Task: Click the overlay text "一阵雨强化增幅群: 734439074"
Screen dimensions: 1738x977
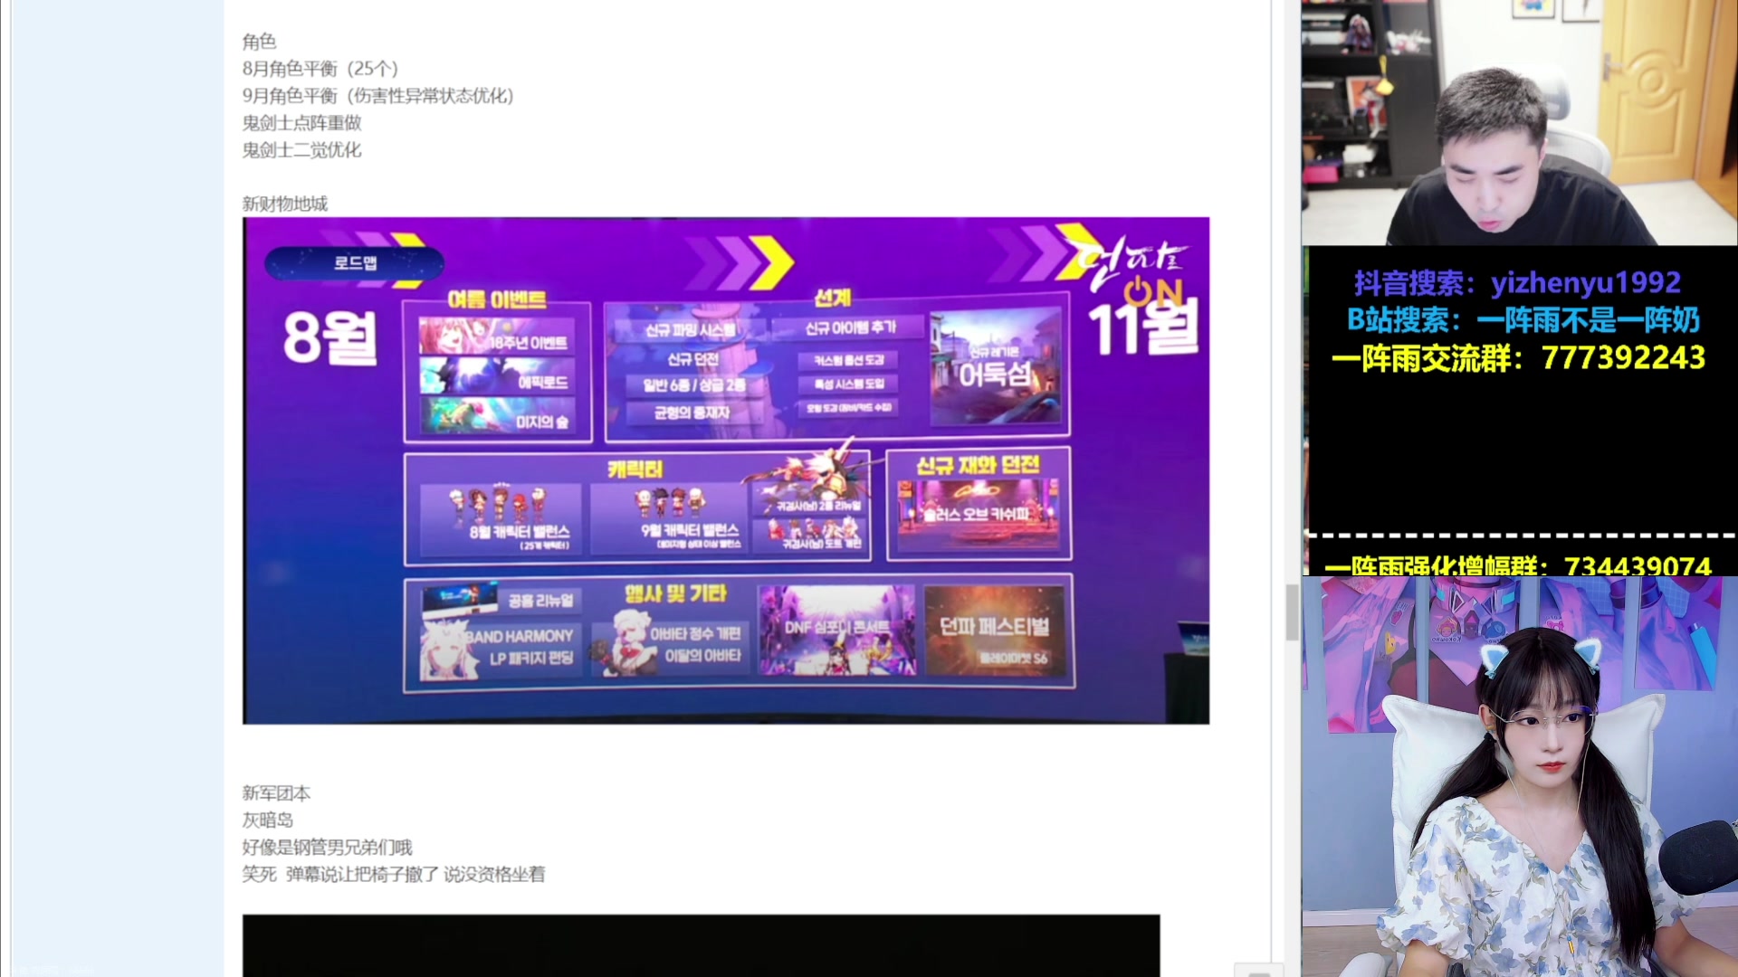Action: [x=1518, y=565]
